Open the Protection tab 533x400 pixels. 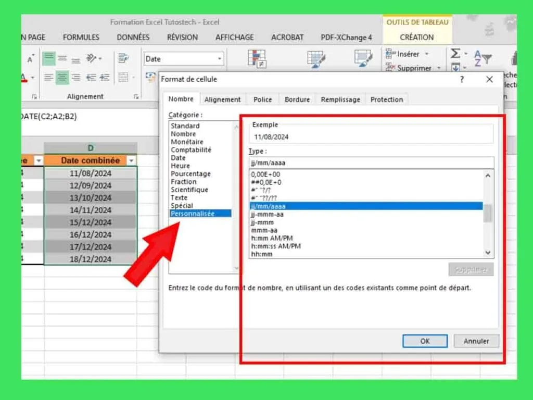click(x=386, y=99)
